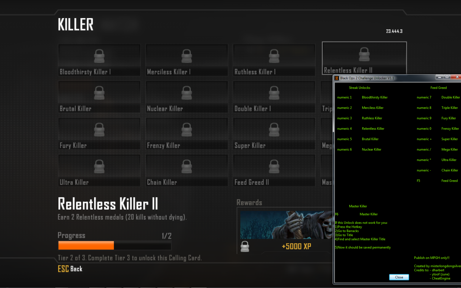This screenshot has height=288, width=461.
Task: Select the Brutal Killer challenge tile
Action: 99,97
